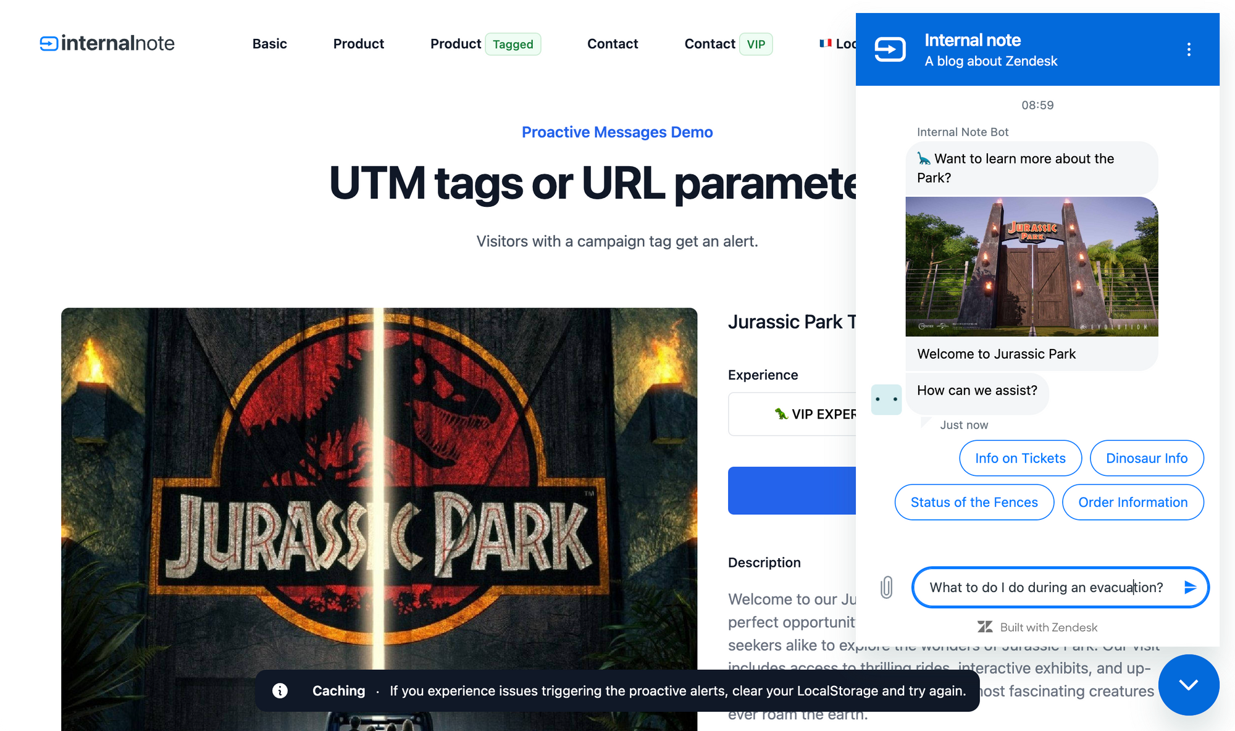Screen dimensions: 1235x731
Task: Click the Internal note chat header logo
Action: click(890, 49)
